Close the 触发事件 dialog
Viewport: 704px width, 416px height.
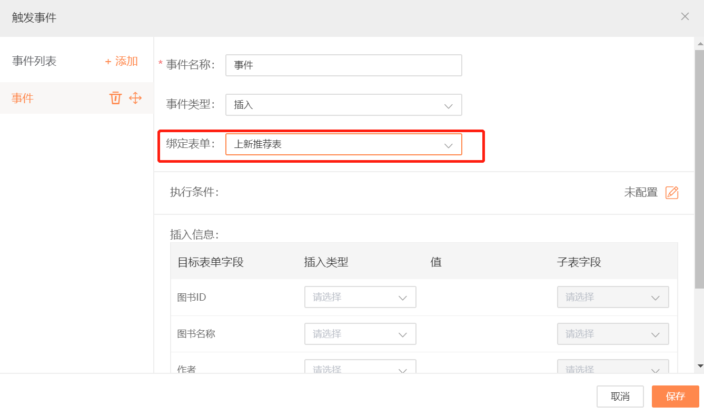[x=685, y=17]
